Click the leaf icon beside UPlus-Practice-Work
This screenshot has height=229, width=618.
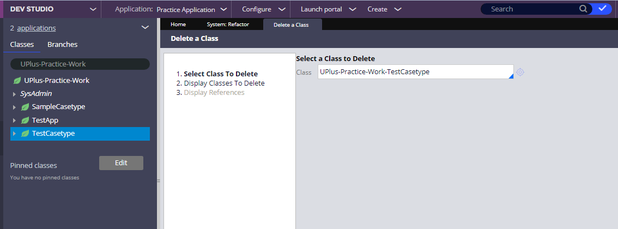tap(17, 80)
